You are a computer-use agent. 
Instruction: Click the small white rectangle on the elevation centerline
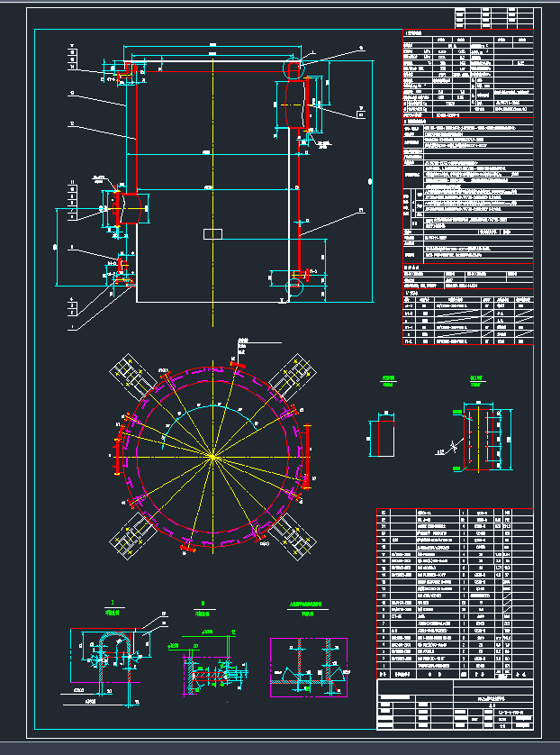[x=212, y=233]
